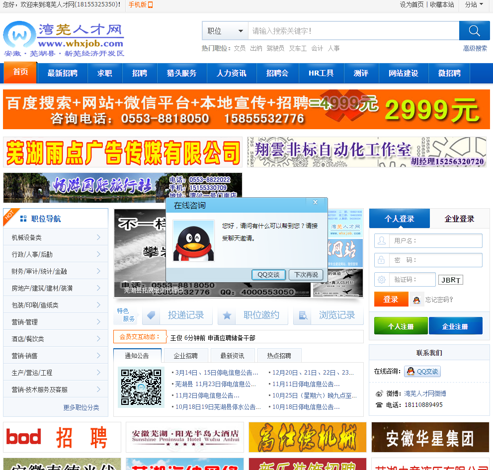Switch to the 企业登录 tab
The width and height of the screenshot is (493, 470).
[459, 219]
